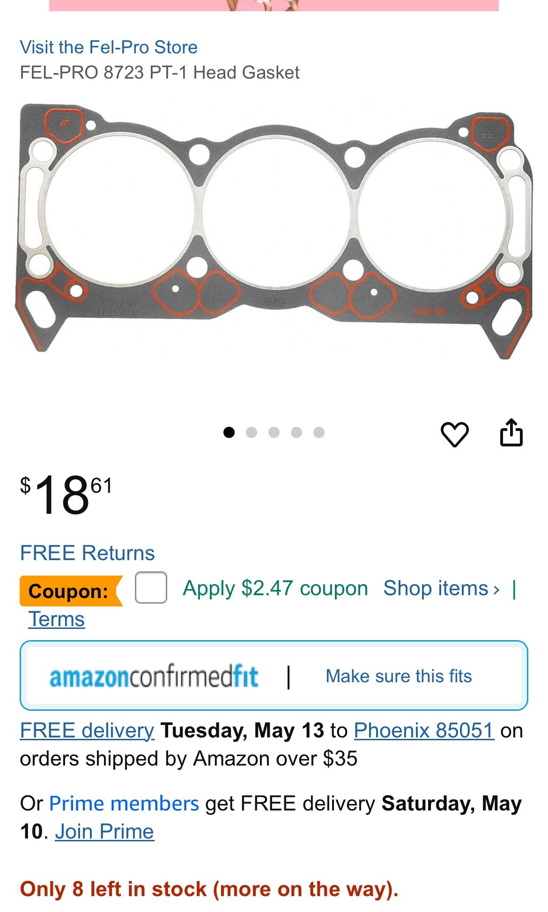Tap the orange Coupon badge
Image resolution: width=548 pixels, height=912 pixels.
(x=70, y=591)
